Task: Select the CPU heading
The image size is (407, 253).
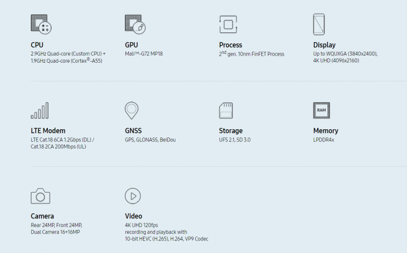Action: 37,45
